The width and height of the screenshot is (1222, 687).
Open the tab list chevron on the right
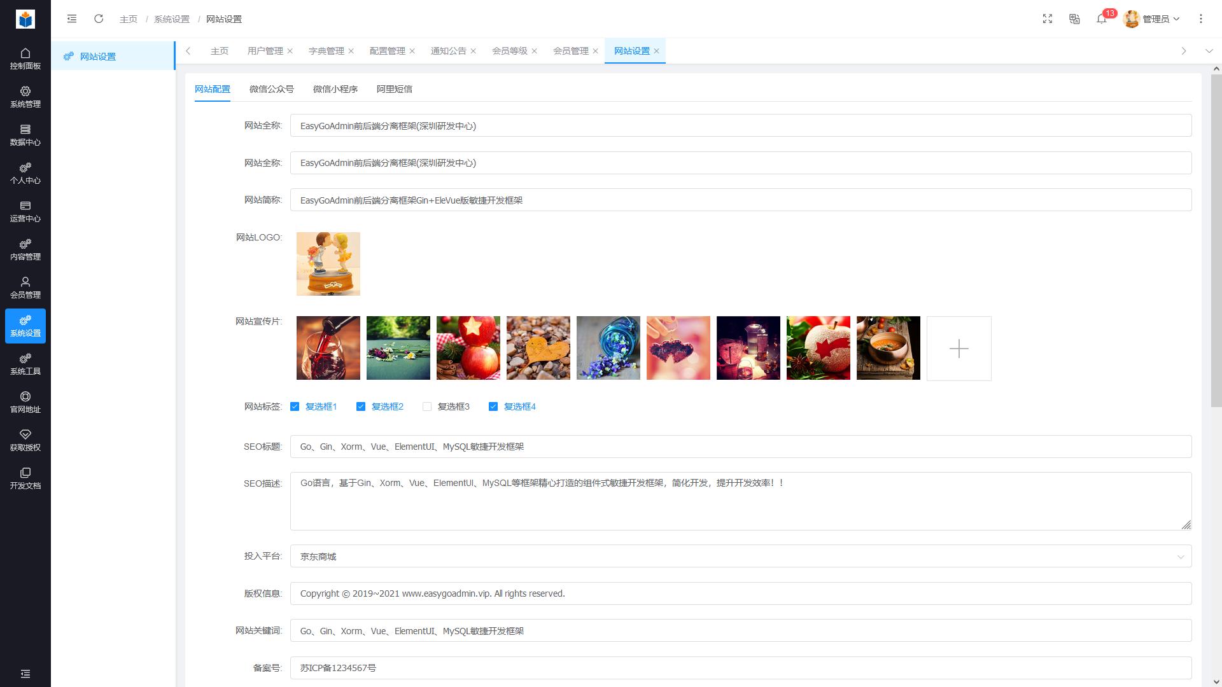click(1184, 51)
